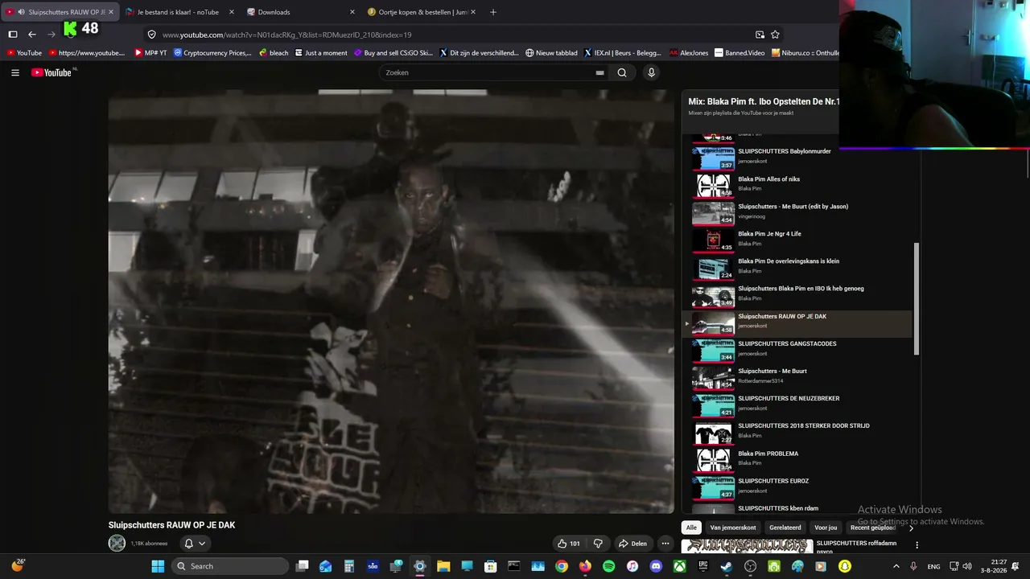The image size is (1030, 579).
Task: Open Steam from the taskbar
Action: 727,566
